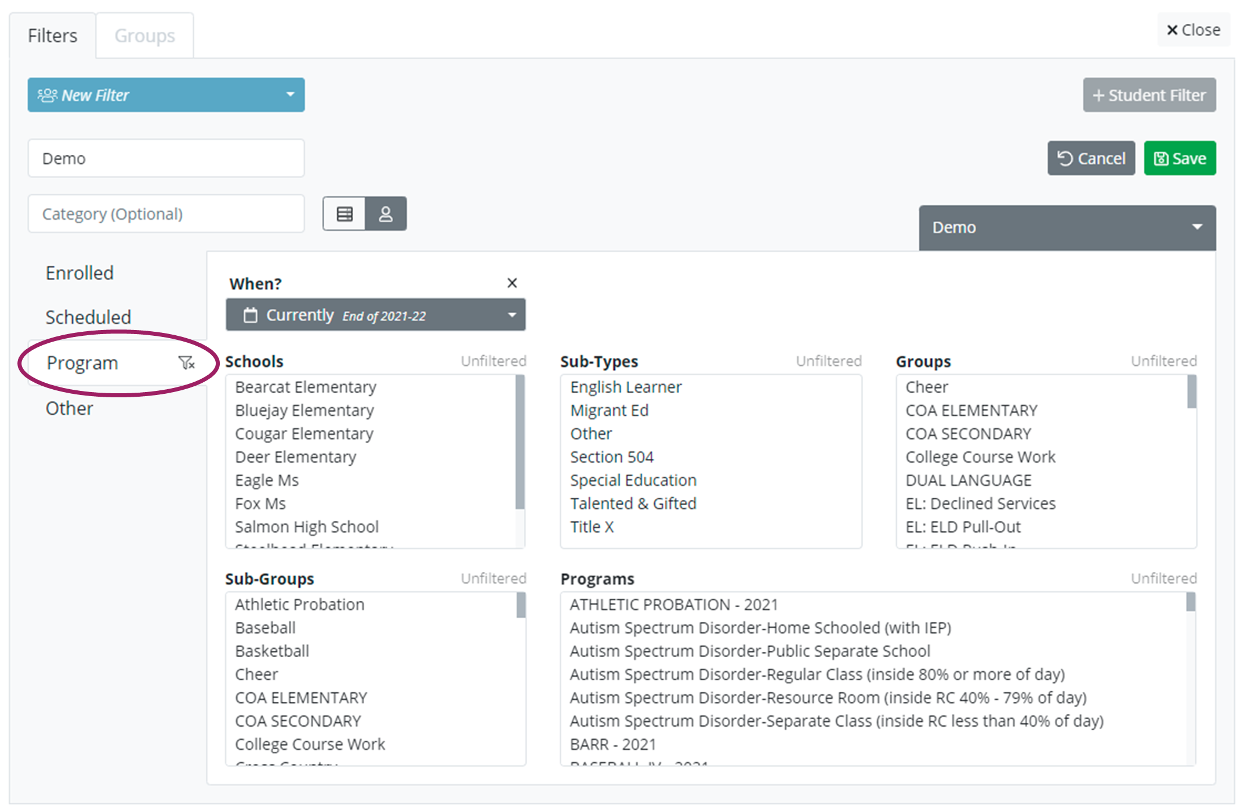1244x812 pixels.
Task: Expand the gray Demo dropdown
Action: (x=1067, y=227)
